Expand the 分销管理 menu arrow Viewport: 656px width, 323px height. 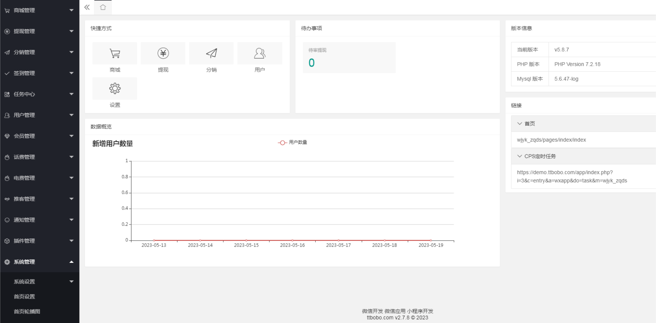point(71,52)
